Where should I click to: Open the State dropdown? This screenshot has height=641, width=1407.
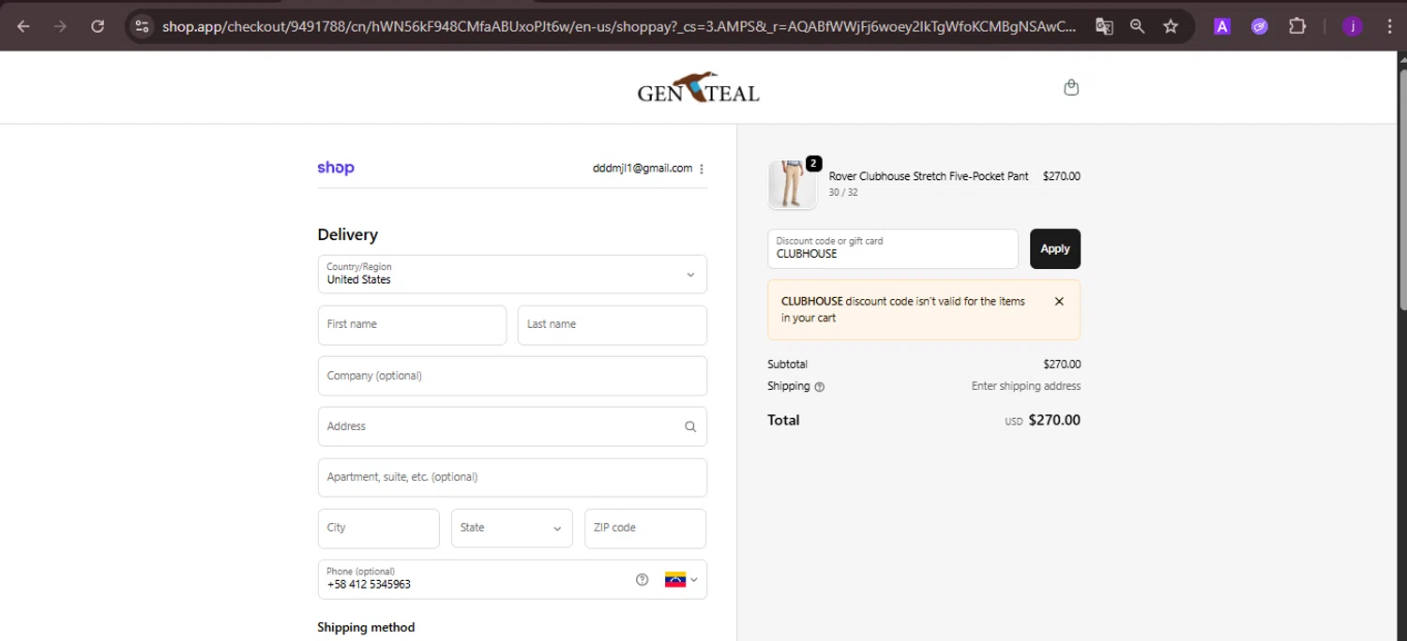tap(511, 529)
